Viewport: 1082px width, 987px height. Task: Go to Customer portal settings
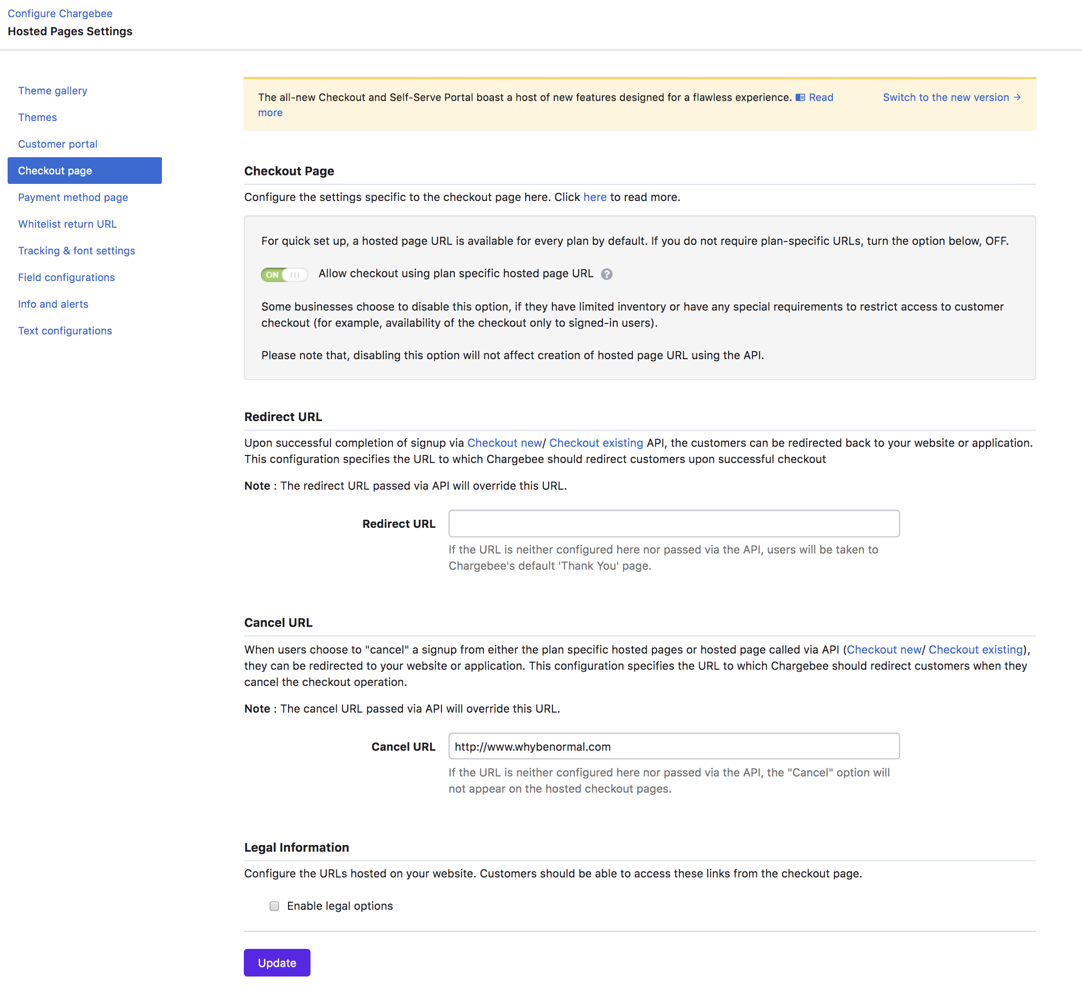[x=58, y=144]
